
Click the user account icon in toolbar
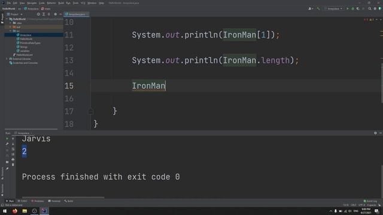(x=311, y=8)
